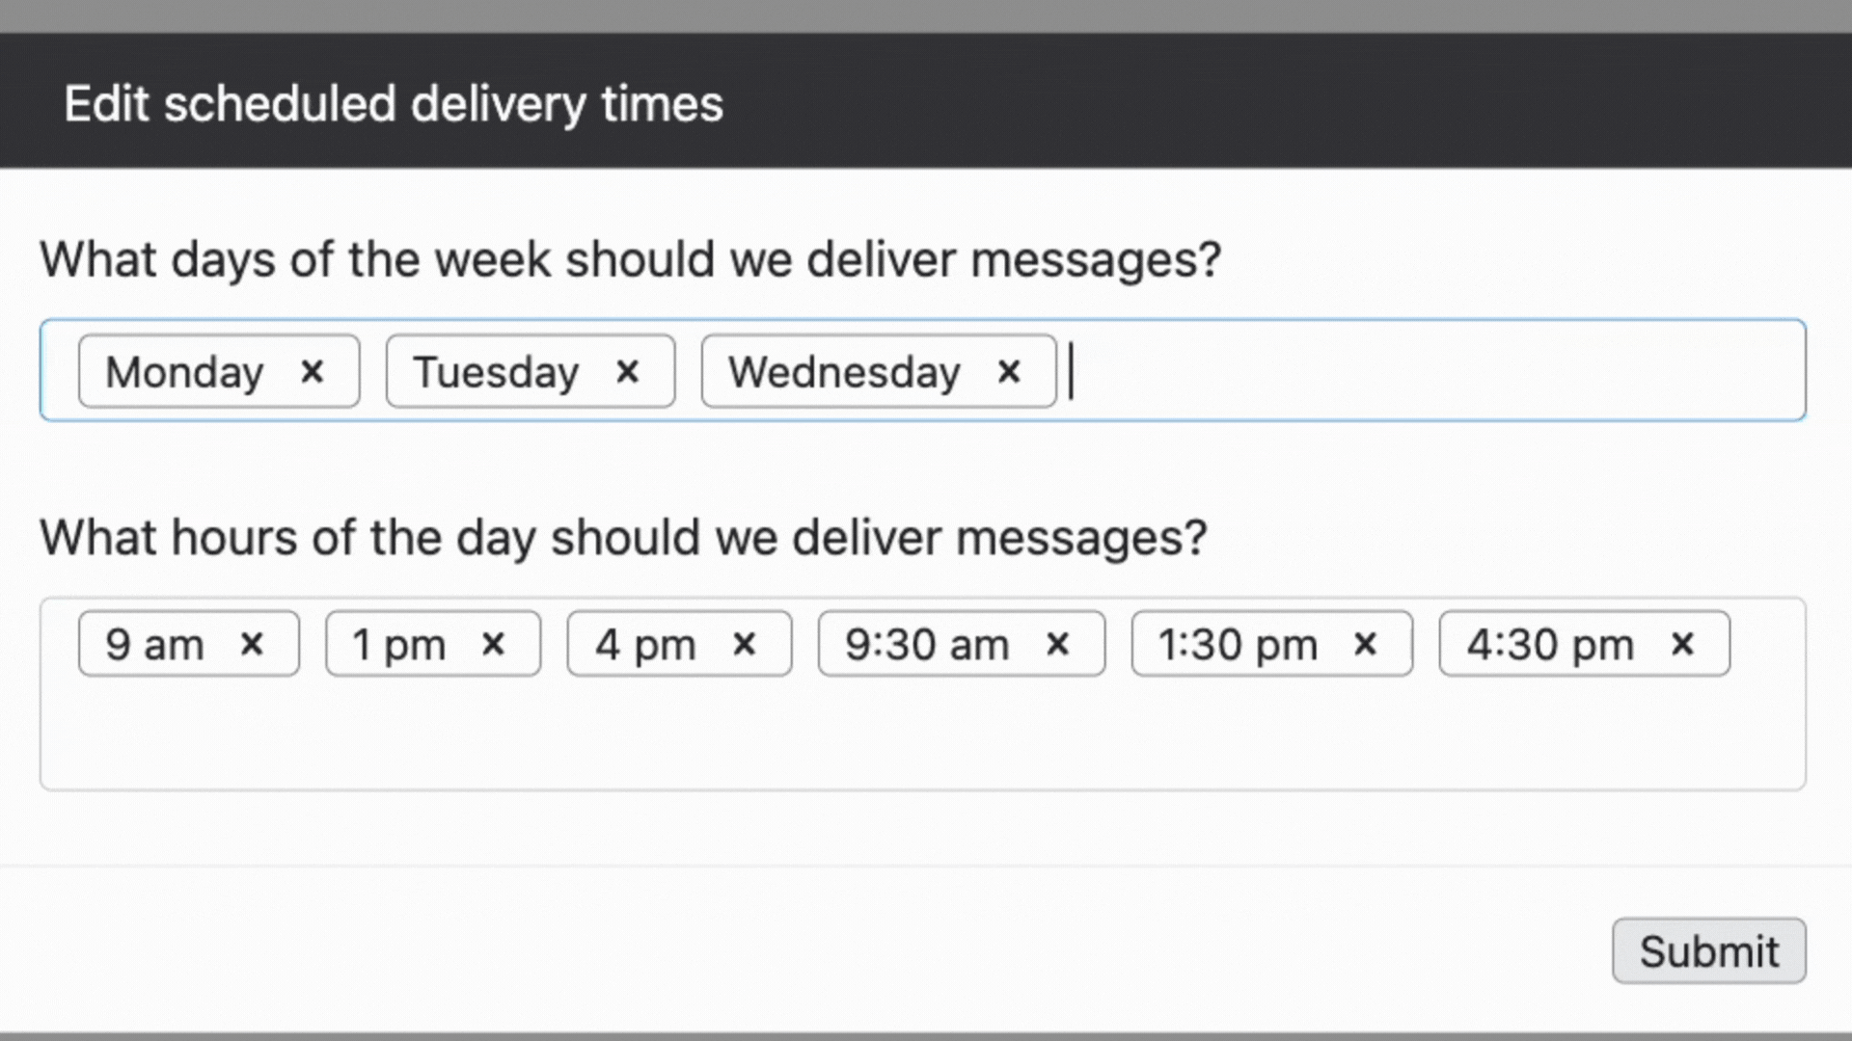Select the Monday tag label

click(184, 372)
